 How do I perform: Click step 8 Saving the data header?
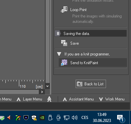tap(90, 33)
